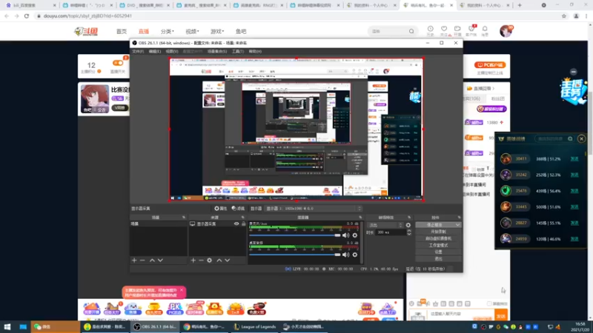593x333 pixels.
Task: Open the OBS Tools menu
Action: 238,51
